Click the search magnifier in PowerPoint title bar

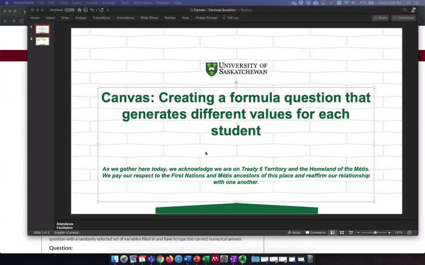(405, 10)
